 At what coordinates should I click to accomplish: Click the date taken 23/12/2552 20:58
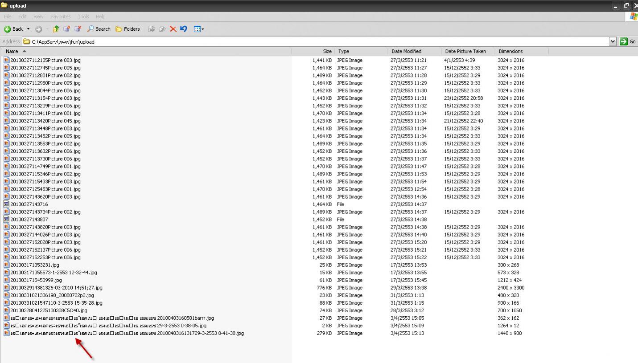pyautogui.click(x=463, y=98)
